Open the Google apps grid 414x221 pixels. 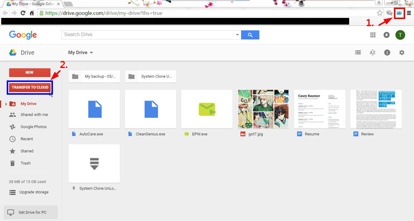pos(373,35)
